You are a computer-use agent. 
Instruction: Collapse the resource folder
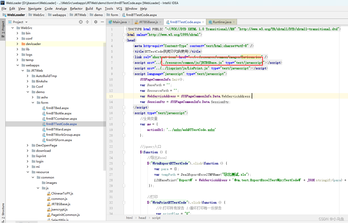pos(27,172)
